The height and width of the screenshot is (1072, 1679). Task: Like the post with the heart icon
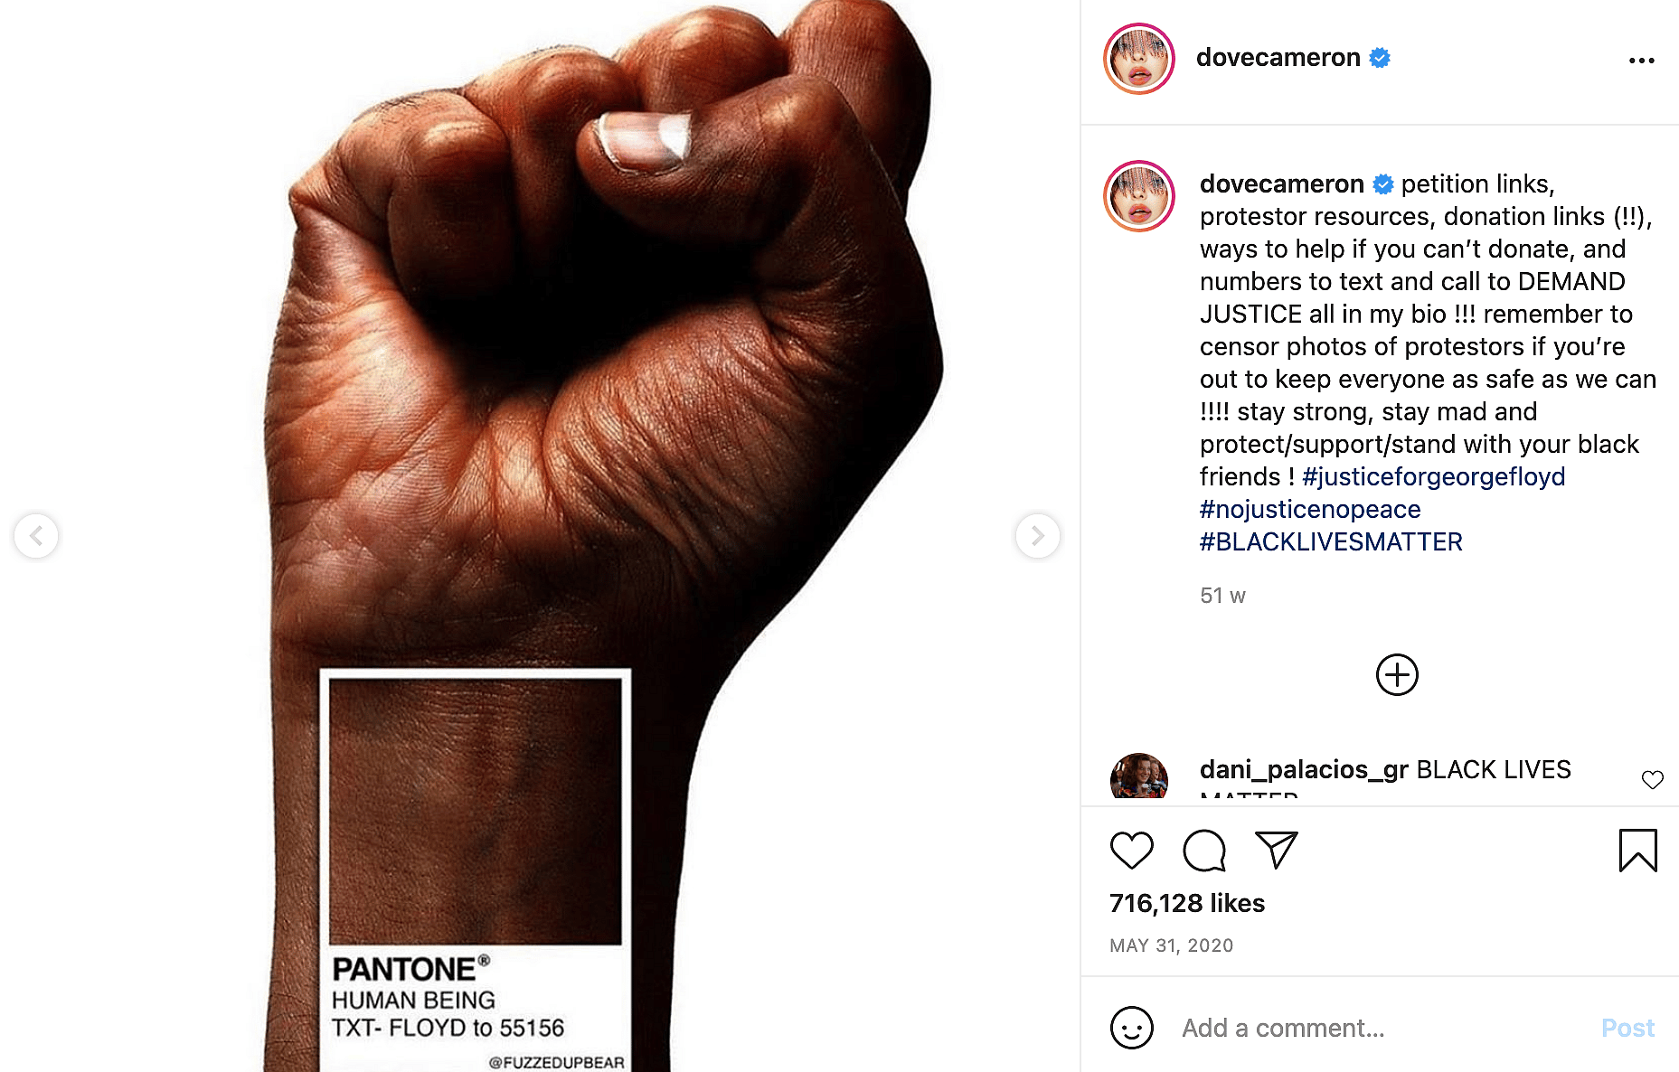click(x=1131, y=851)
